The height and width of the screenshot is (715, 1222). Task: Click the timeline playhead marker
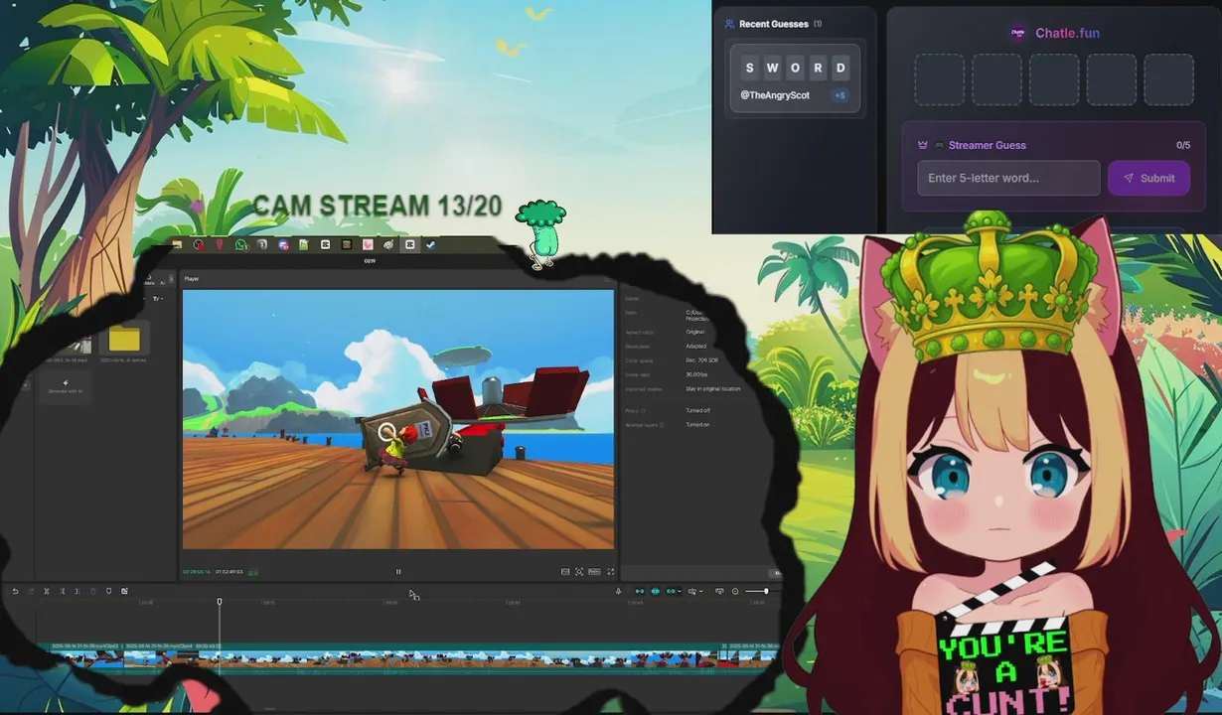coord(220,602)
